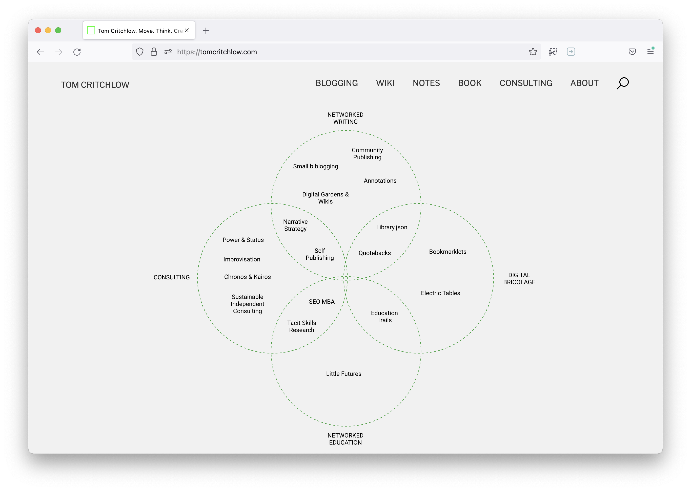Go back with the browser back arrow
691x491 pixels.
(40, 52)
